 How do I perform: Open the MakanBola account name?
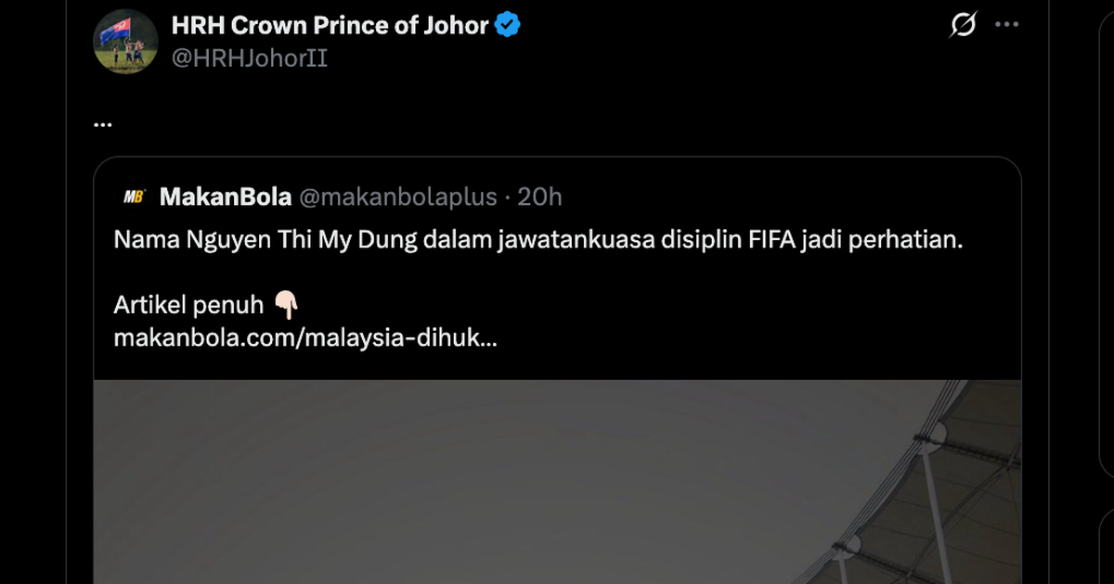point(226,197)
